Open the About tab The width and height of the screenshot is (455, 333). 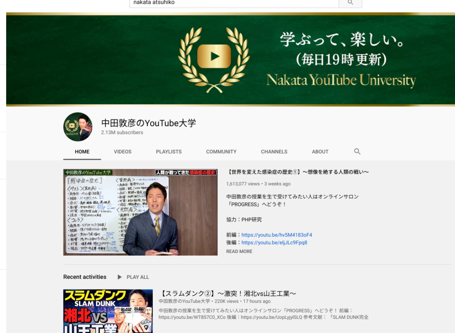click(x=320, y=152)
